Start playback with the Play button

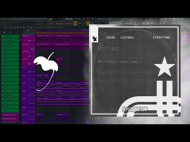54,18
